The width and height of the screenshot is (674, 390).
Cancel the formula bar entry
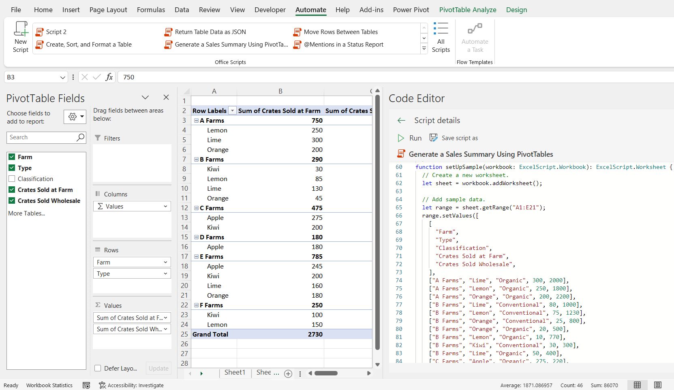click(84, 77)
